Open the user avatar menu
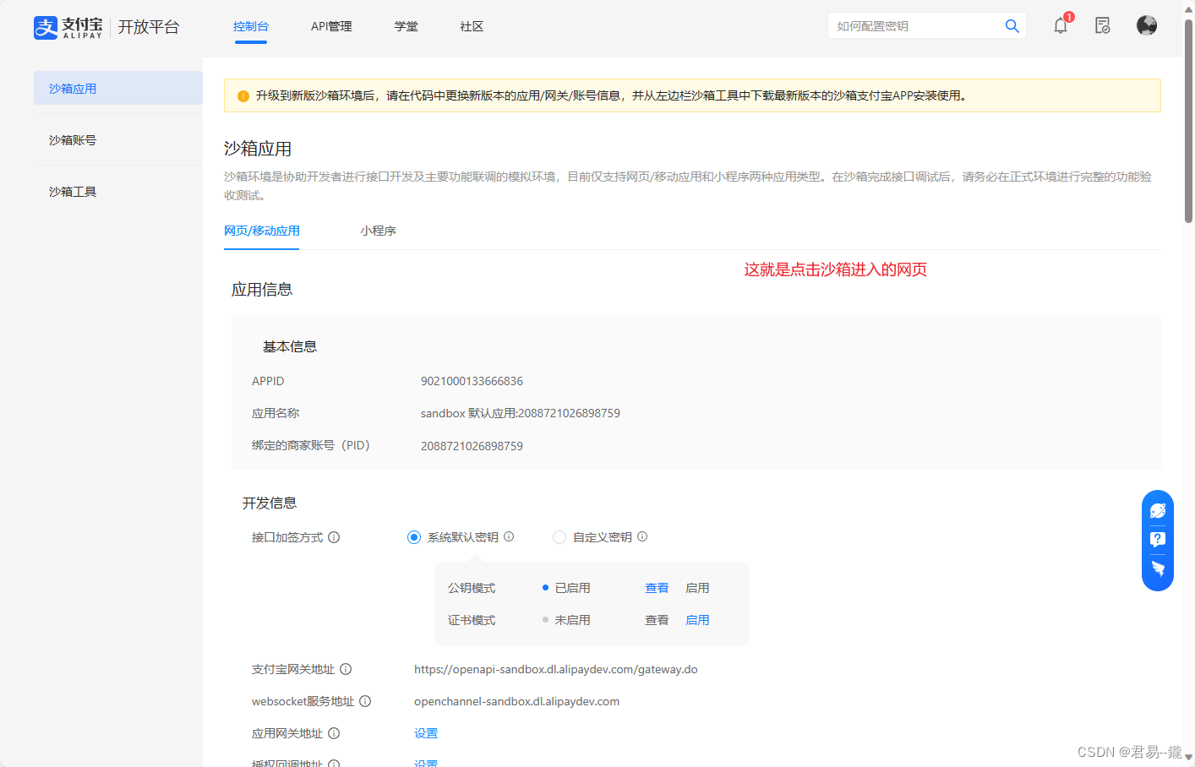Screen dimensions: 1195x767 1147,25
